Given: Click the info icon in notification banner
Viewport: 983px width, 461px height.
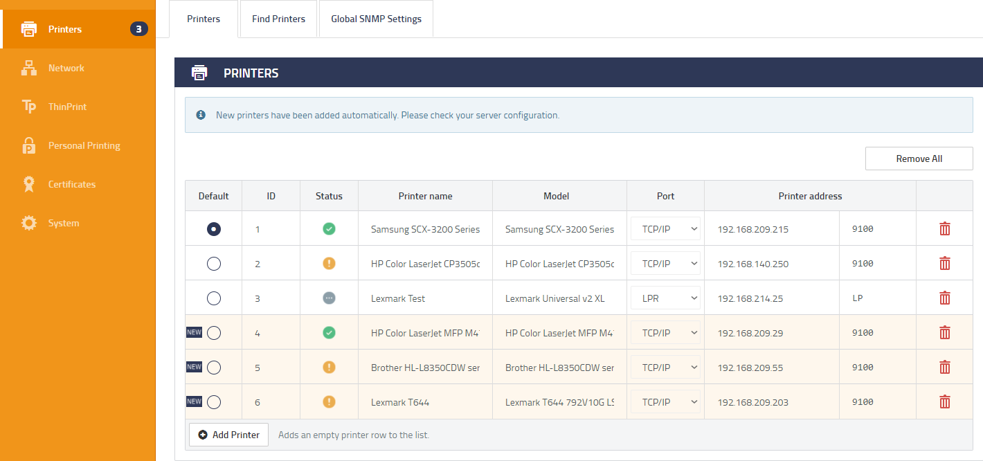Looking at the screenshot, I should pyautogui.click(x=201, y=115).
